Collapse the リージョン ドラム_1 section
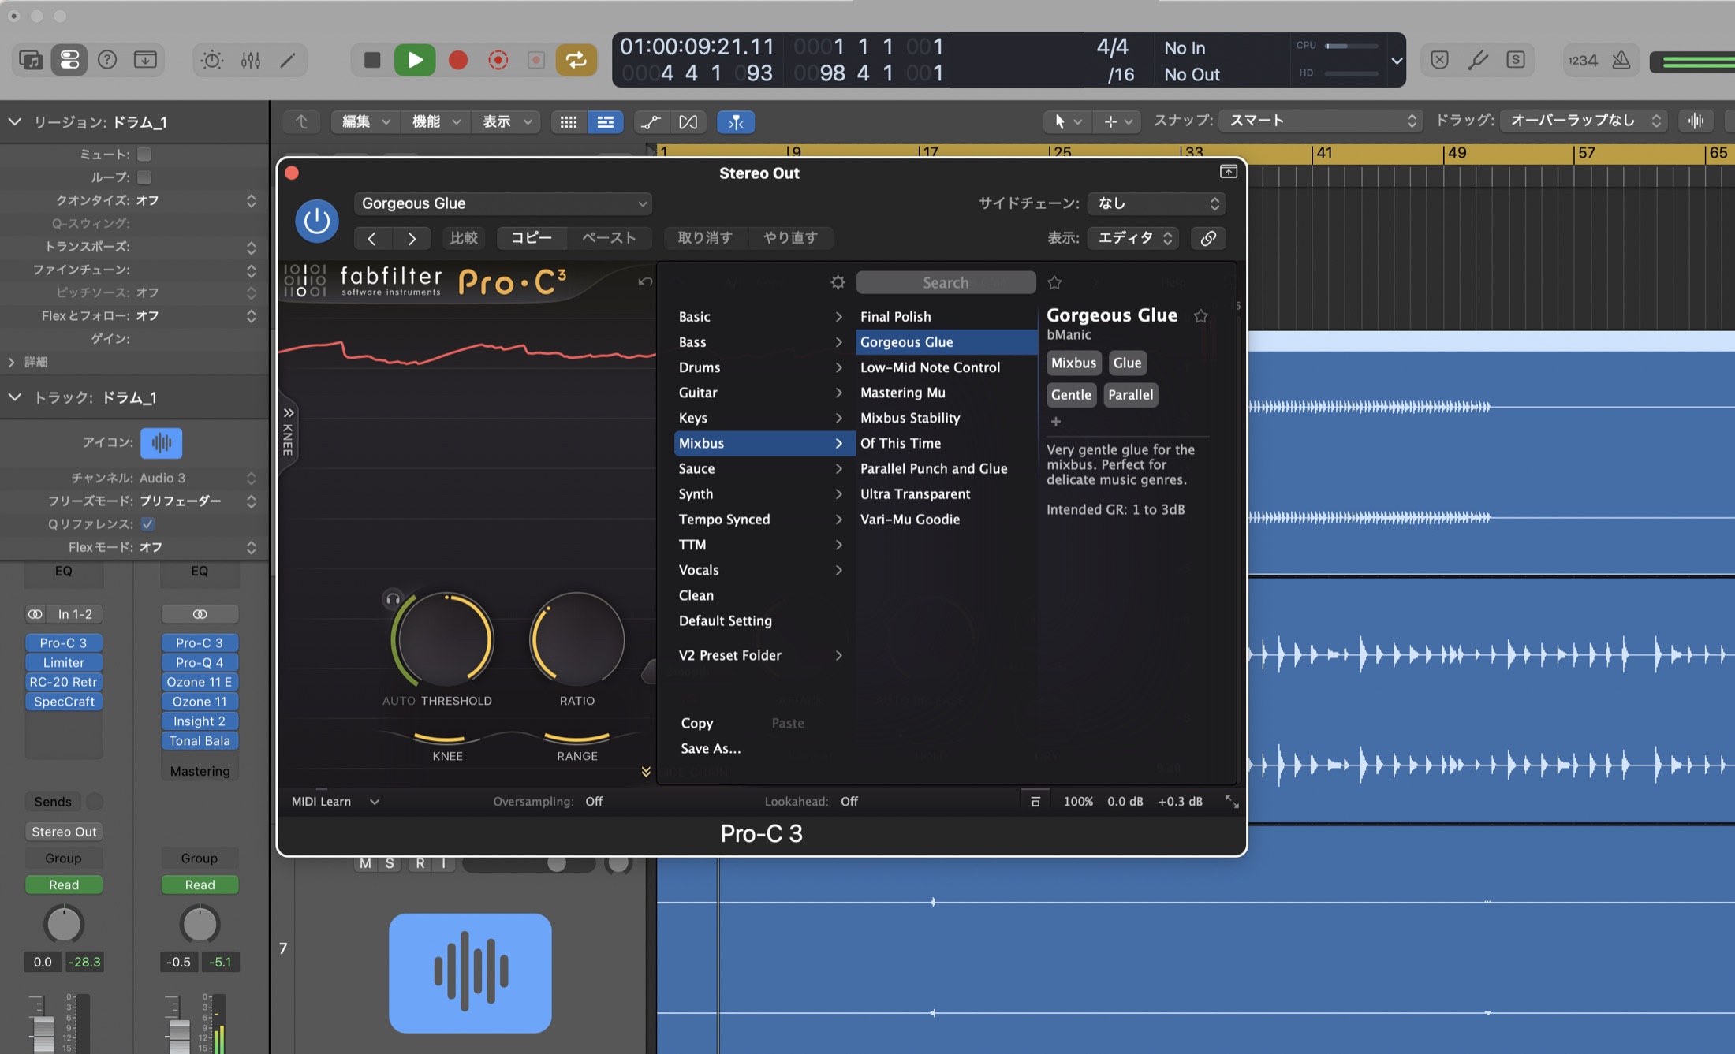The image size is (1735, 1054). (14, 121)
